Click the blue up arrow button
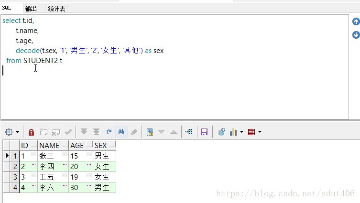 (x=356, y=21)
